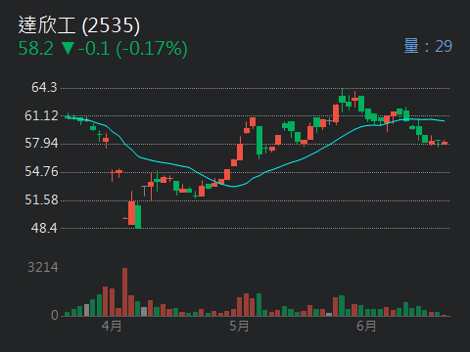Screen dimensions: 470x352
Task: Click the 64.3 price axis label
Action: click(44, 87)
